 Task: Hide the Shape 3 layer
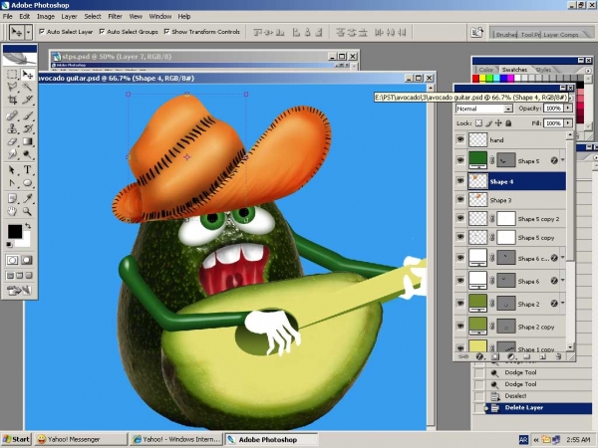point(460,200)
